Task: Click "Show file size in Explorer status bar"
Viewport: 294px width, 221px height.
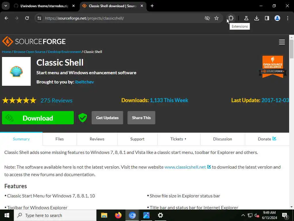Action: (x=185, y=196)
